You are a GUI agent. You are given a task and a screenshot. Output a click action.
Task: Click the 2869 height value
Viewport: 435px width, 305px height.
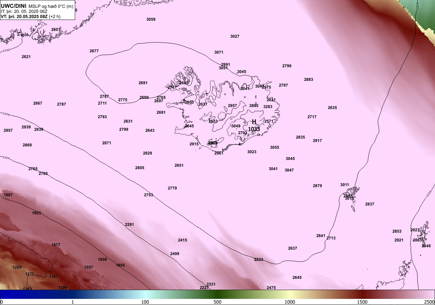click(x=27, y=145)
